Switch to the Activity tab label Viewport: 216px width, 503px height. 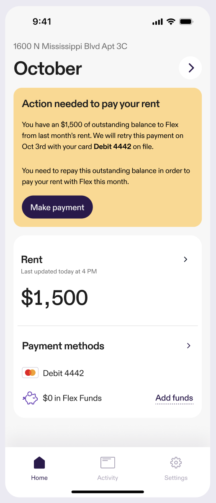pos(108,478)
